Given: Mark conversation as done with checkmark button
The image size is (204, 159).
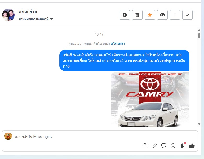Looking at the screenshot, I should pos(188,15).
